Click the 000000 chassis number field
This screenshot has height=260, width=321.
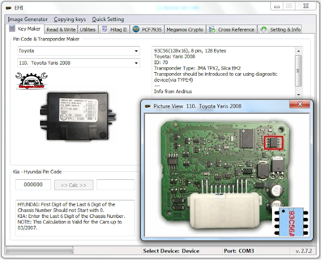(33, 185)
